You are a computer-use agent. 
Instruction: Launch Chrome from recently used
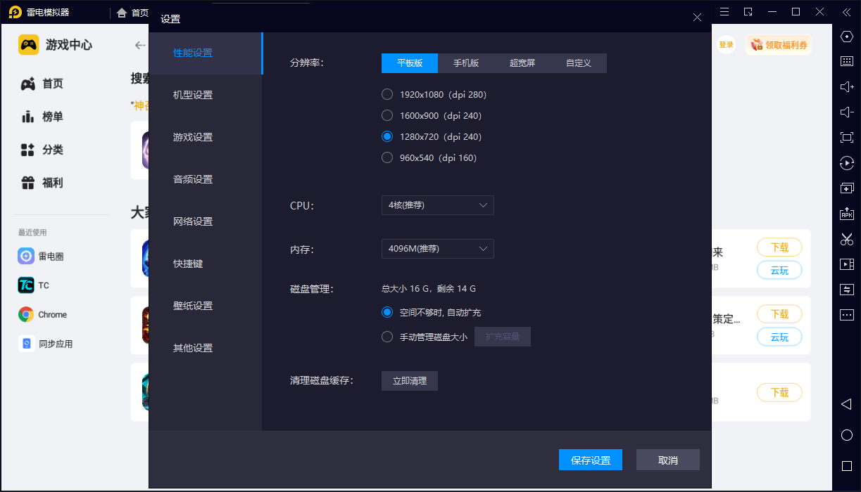43,315
